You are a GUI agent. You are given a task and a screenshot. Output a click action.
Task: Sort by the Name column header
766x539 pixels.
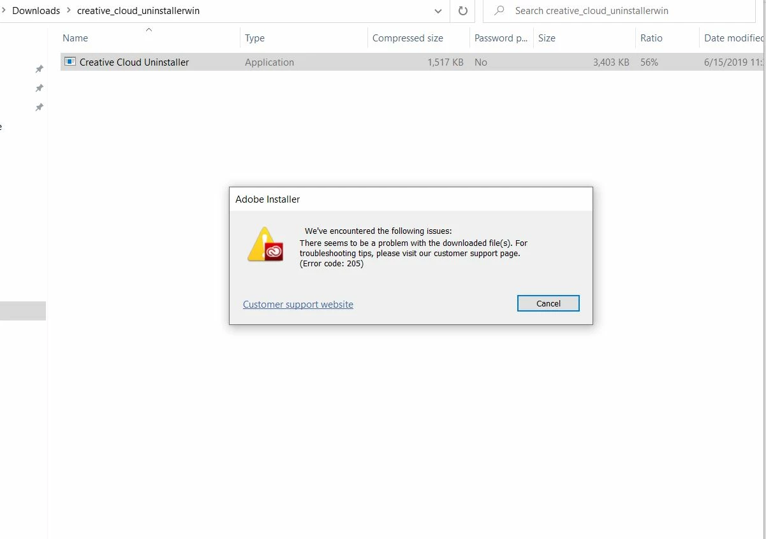[x=75, y=38]
